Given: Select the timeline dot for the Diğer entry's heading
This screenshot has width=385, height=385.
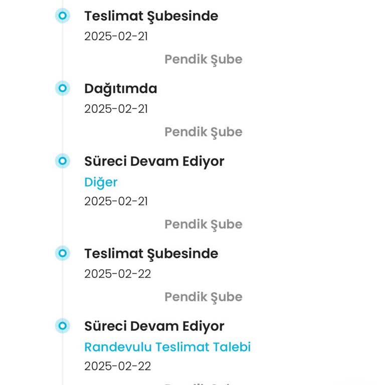Looking at the screenshot, I should click(62, 161).
